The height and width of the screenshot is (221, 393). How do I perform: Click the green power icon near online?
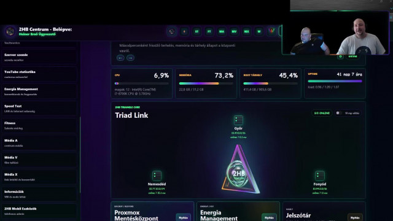[x=340, y=56]
